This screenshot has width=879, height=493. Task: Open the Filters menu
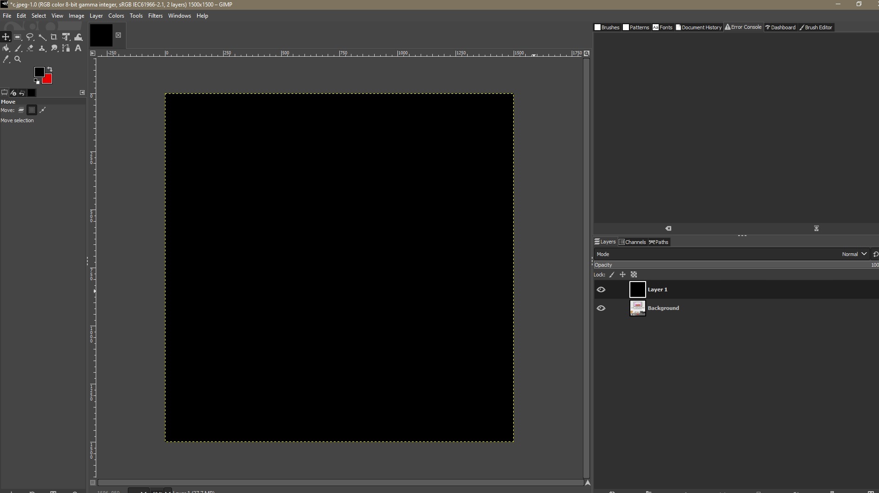(155, 15)
